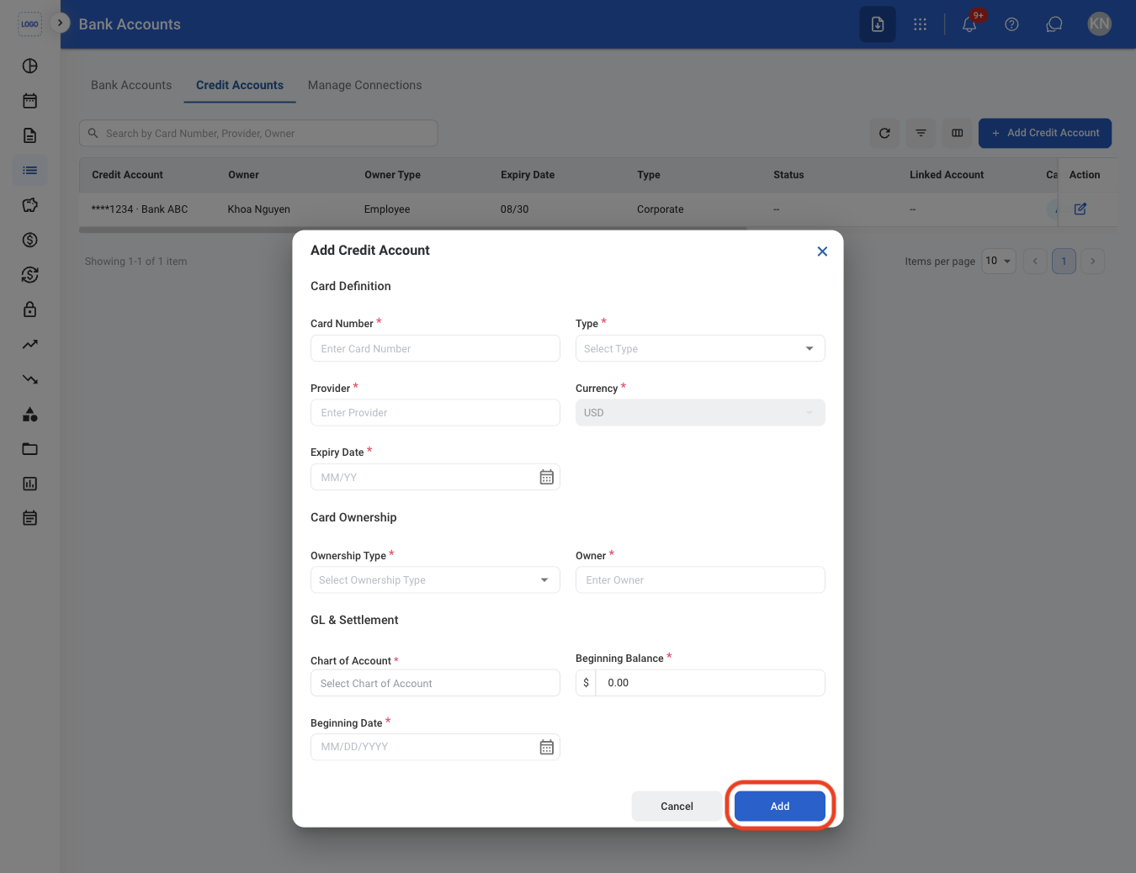
Task: Open the chat messages icon
Action: click(1054, 24)
